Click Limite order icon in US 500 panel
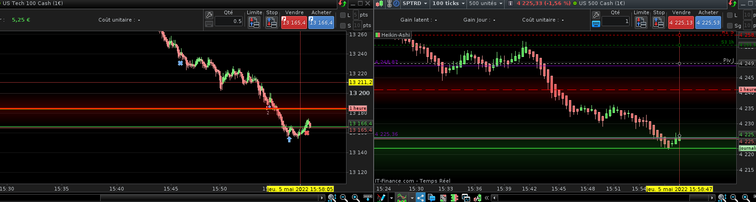The width and height of the screenshot is (756, 202). 641,22
